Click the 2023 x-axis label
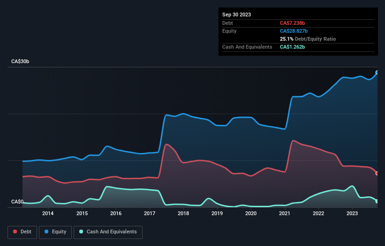Screen dimensions: 385x246 352,213
